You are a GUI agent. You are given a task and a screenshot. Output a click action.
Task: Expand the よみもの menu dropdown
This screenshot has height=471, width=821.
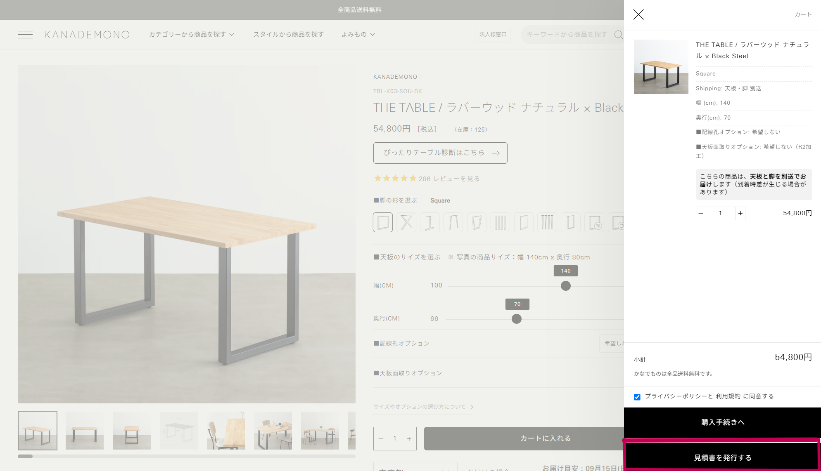[x=358, y=35]
